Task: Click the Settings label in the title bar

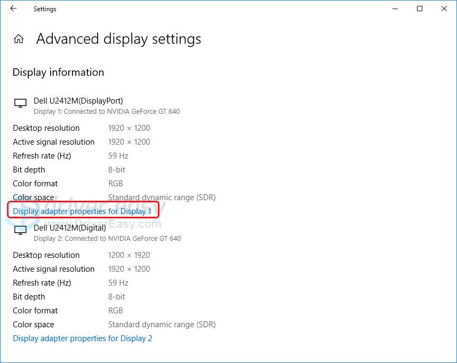Action: pos(44,9)
